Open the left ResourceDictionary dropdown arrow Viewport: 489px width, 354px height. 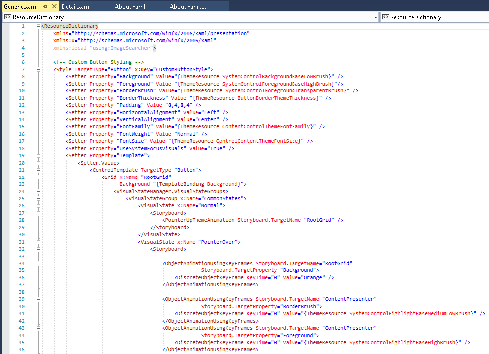375,17
